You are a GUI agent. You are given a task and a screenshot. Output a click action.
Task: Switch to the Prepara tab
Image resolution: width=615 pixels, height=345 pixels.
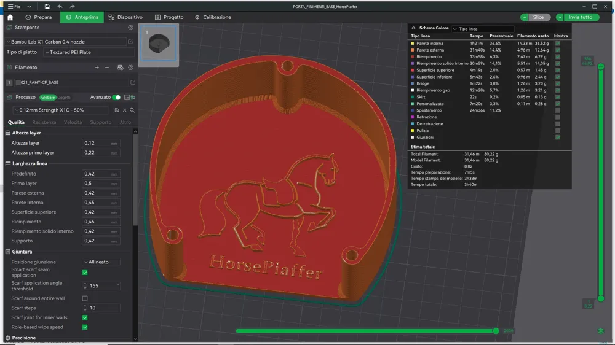point(38,17)
